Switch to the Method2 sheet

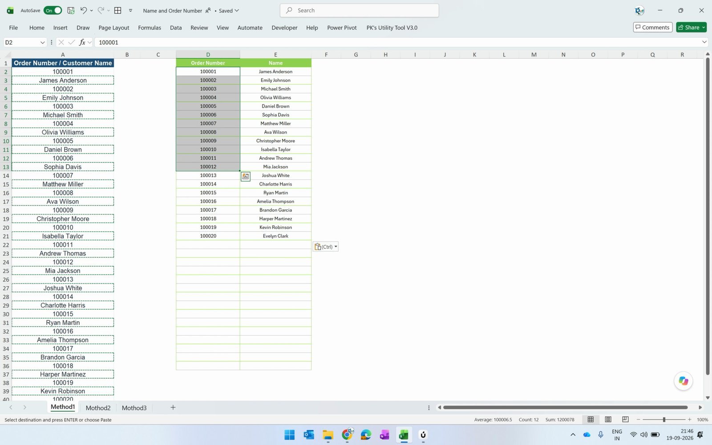98,408
